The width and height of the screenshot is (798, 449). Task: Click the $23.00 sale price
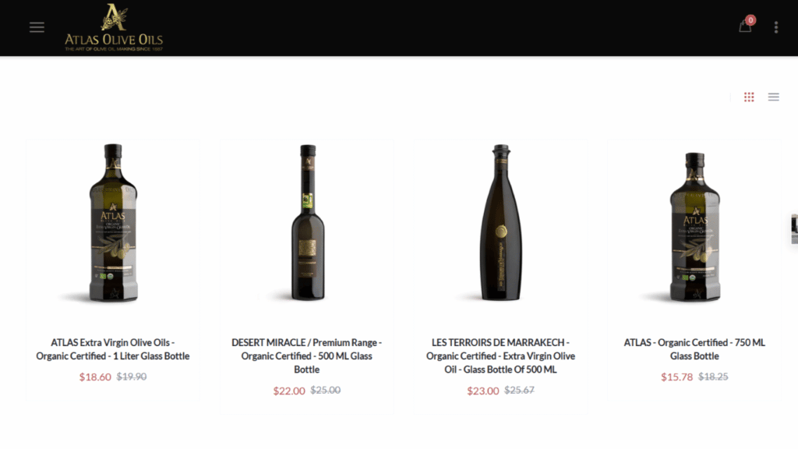point(483,391)
